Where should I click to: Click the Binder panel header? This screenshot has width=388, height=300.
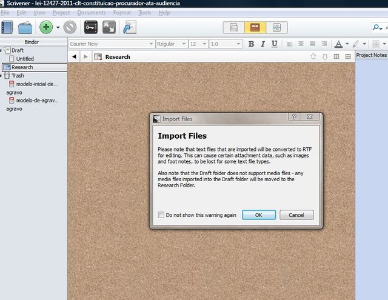click(x=32, y=42)
